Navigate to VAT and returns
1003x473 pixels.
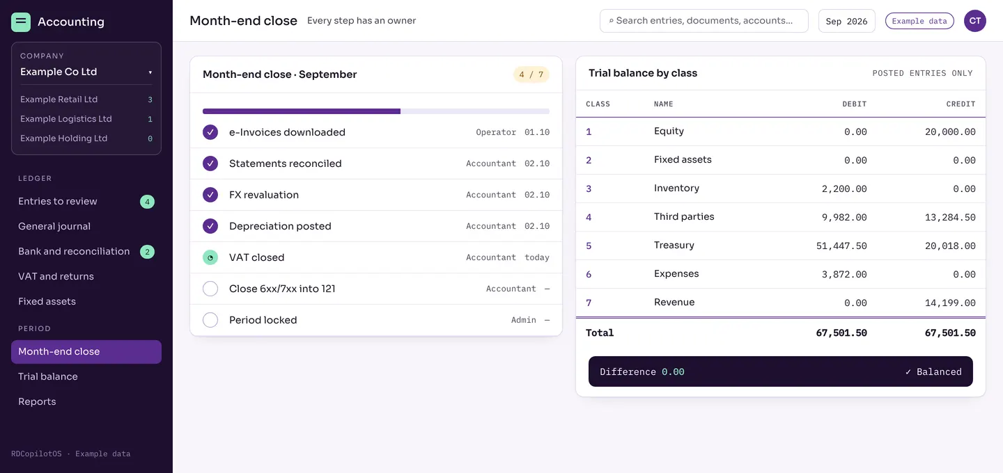86,277
